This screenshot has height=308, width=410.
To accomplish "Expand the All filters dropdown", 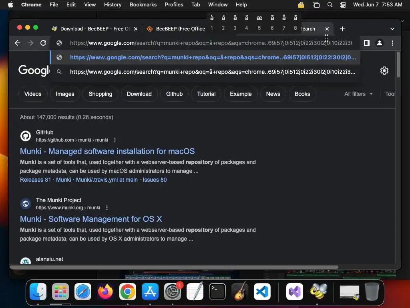I will (358, 94).
